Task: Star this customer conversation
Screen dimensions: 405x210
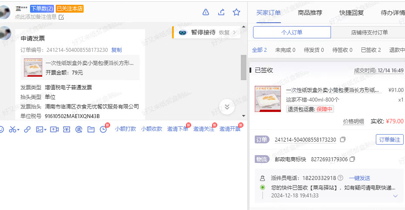Action: coord(236,12)
